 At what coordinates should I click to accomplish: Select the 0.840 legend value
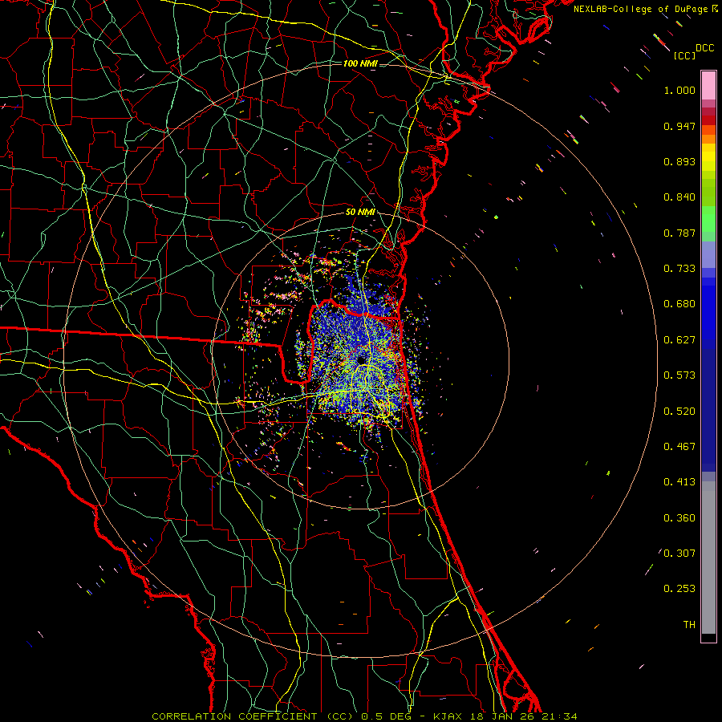(679, 197)
